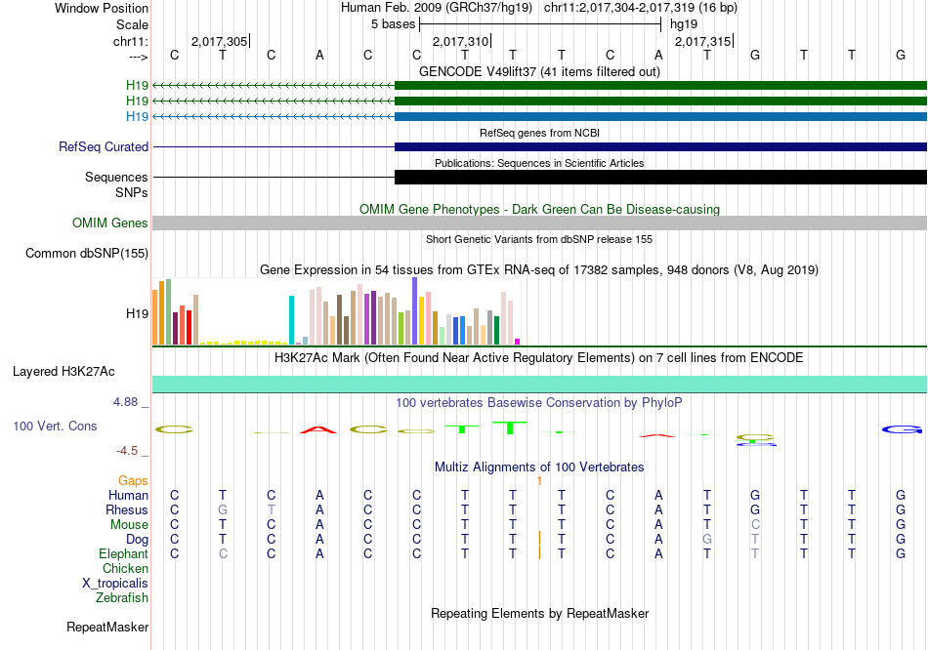The height and width of the screenshot is (650, 928).
Task: Click the turquoise H3K27Ac signal band
Action: (539, 384)
